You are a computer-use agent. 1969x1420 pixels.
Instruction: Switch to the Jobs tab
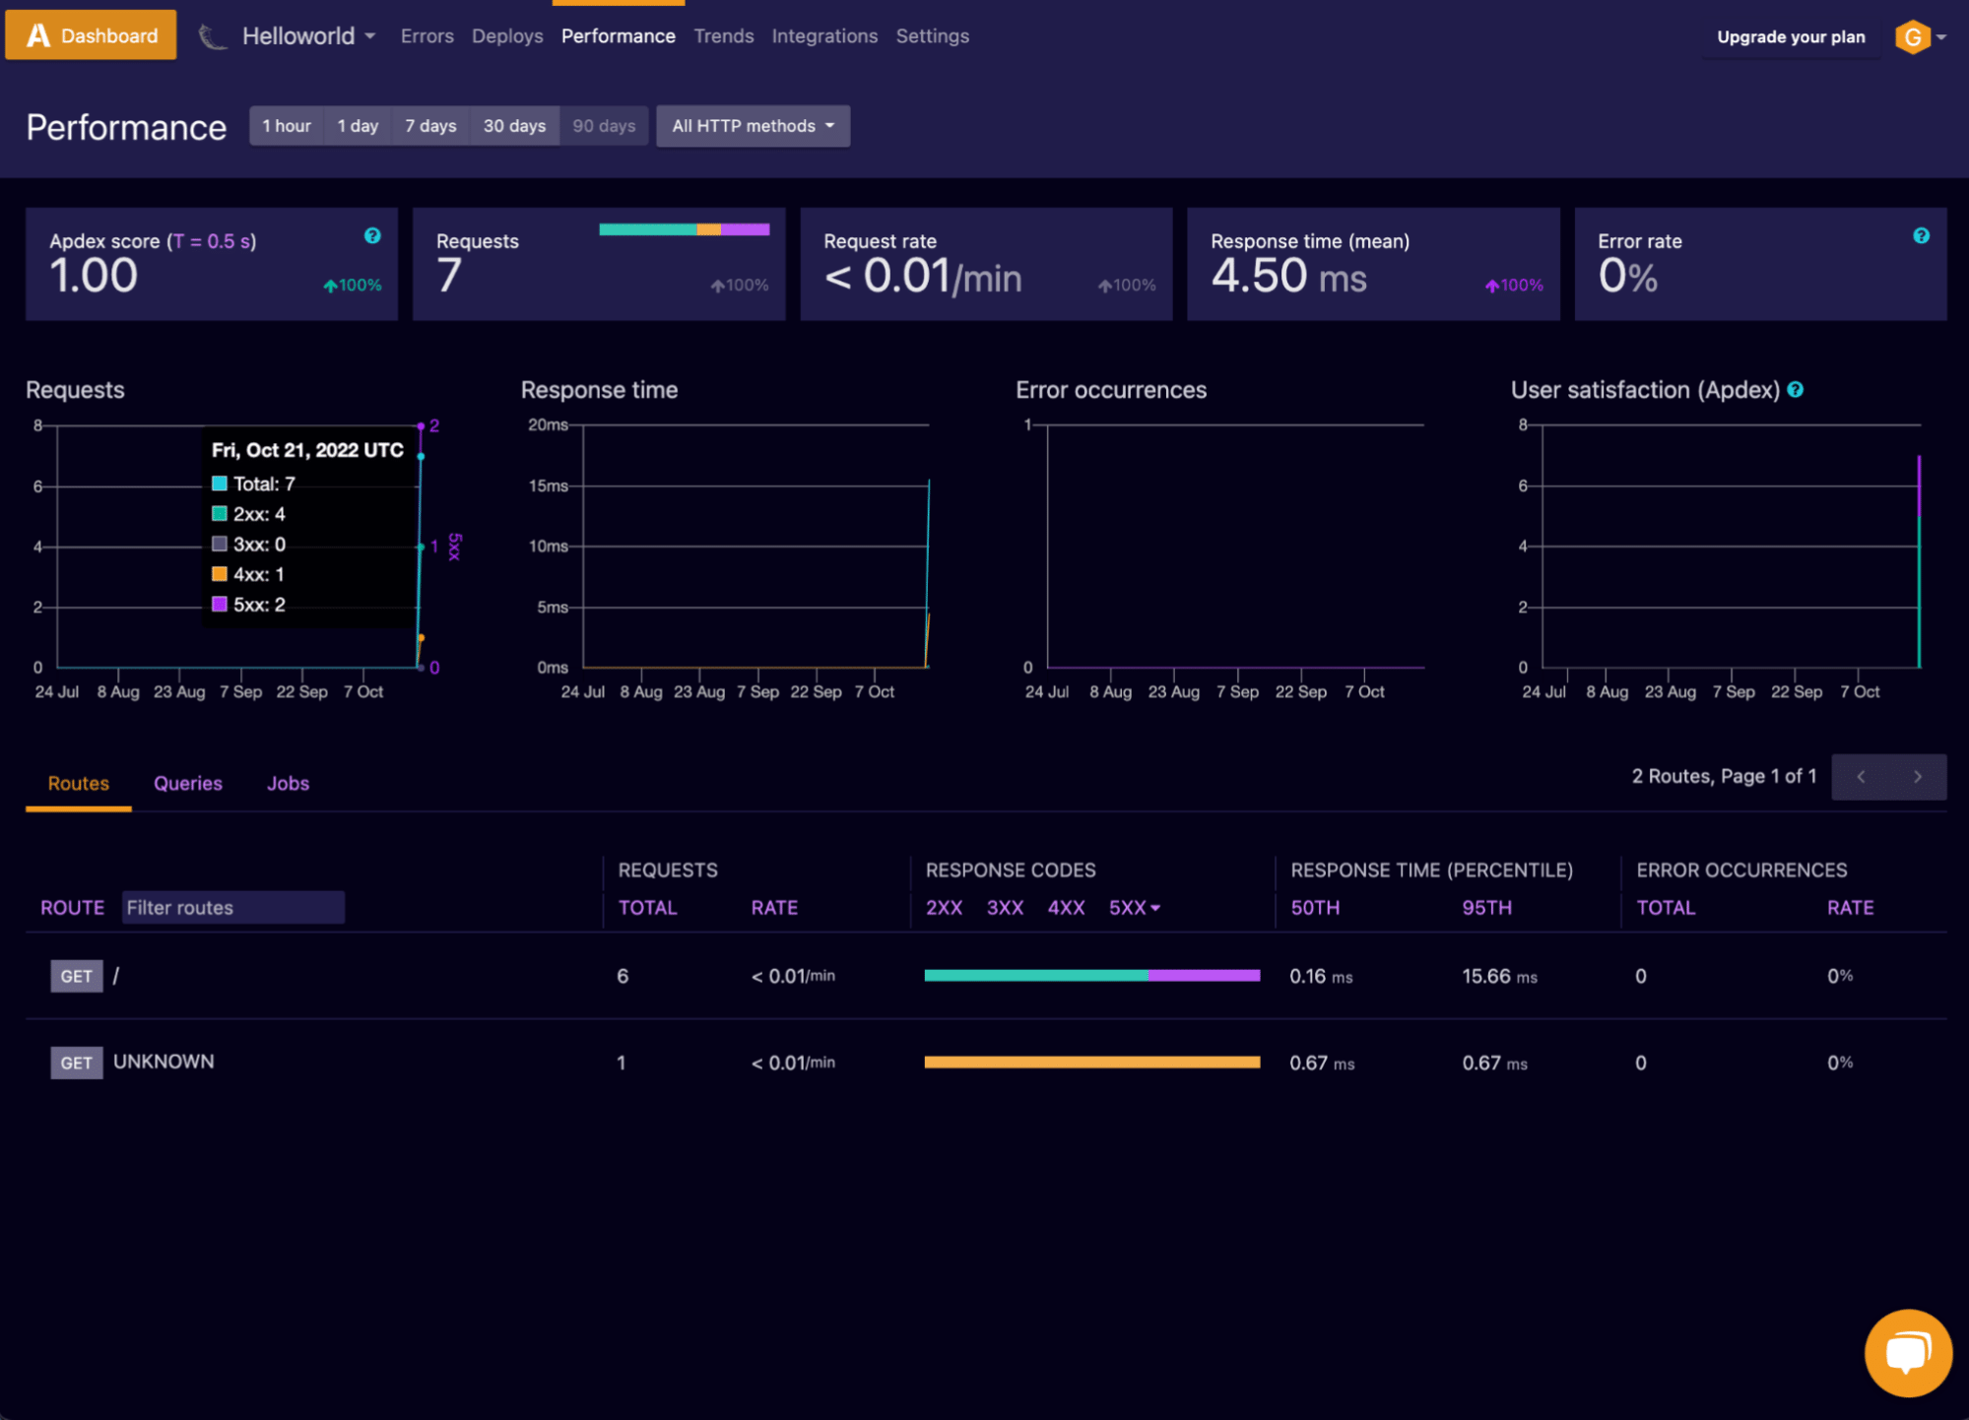point(288,783)
